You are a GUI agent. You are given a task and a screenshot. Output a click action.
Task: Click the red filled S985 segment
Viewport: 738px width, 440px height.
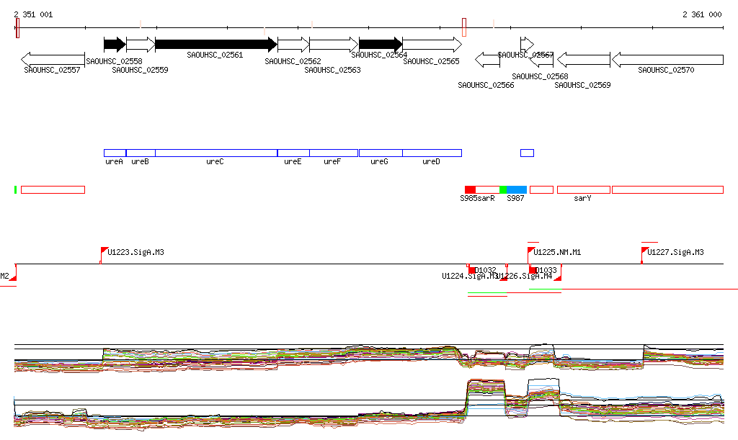click(x=470, y=189)
